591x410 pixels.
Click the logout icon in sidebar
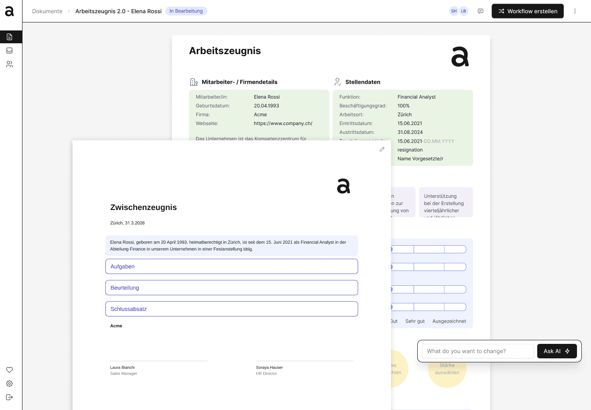coord(10,397)
